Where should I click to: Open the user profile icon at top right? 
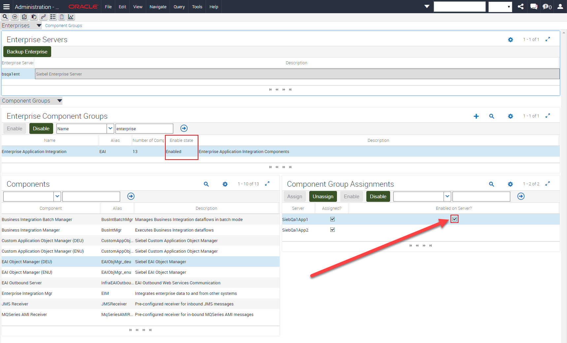point(560,7)
